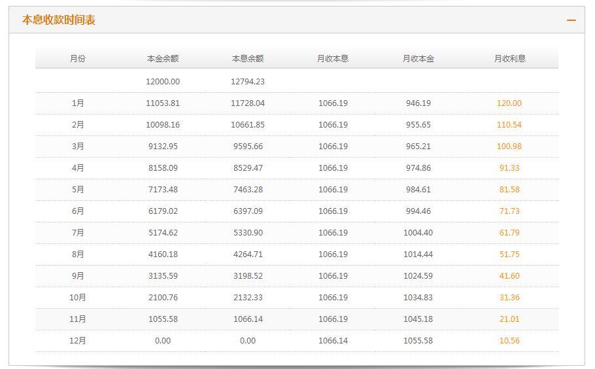This screenshot has width=595, height=369.
Task: Select monthly principal 974.86
Action: tap(418, 168)
